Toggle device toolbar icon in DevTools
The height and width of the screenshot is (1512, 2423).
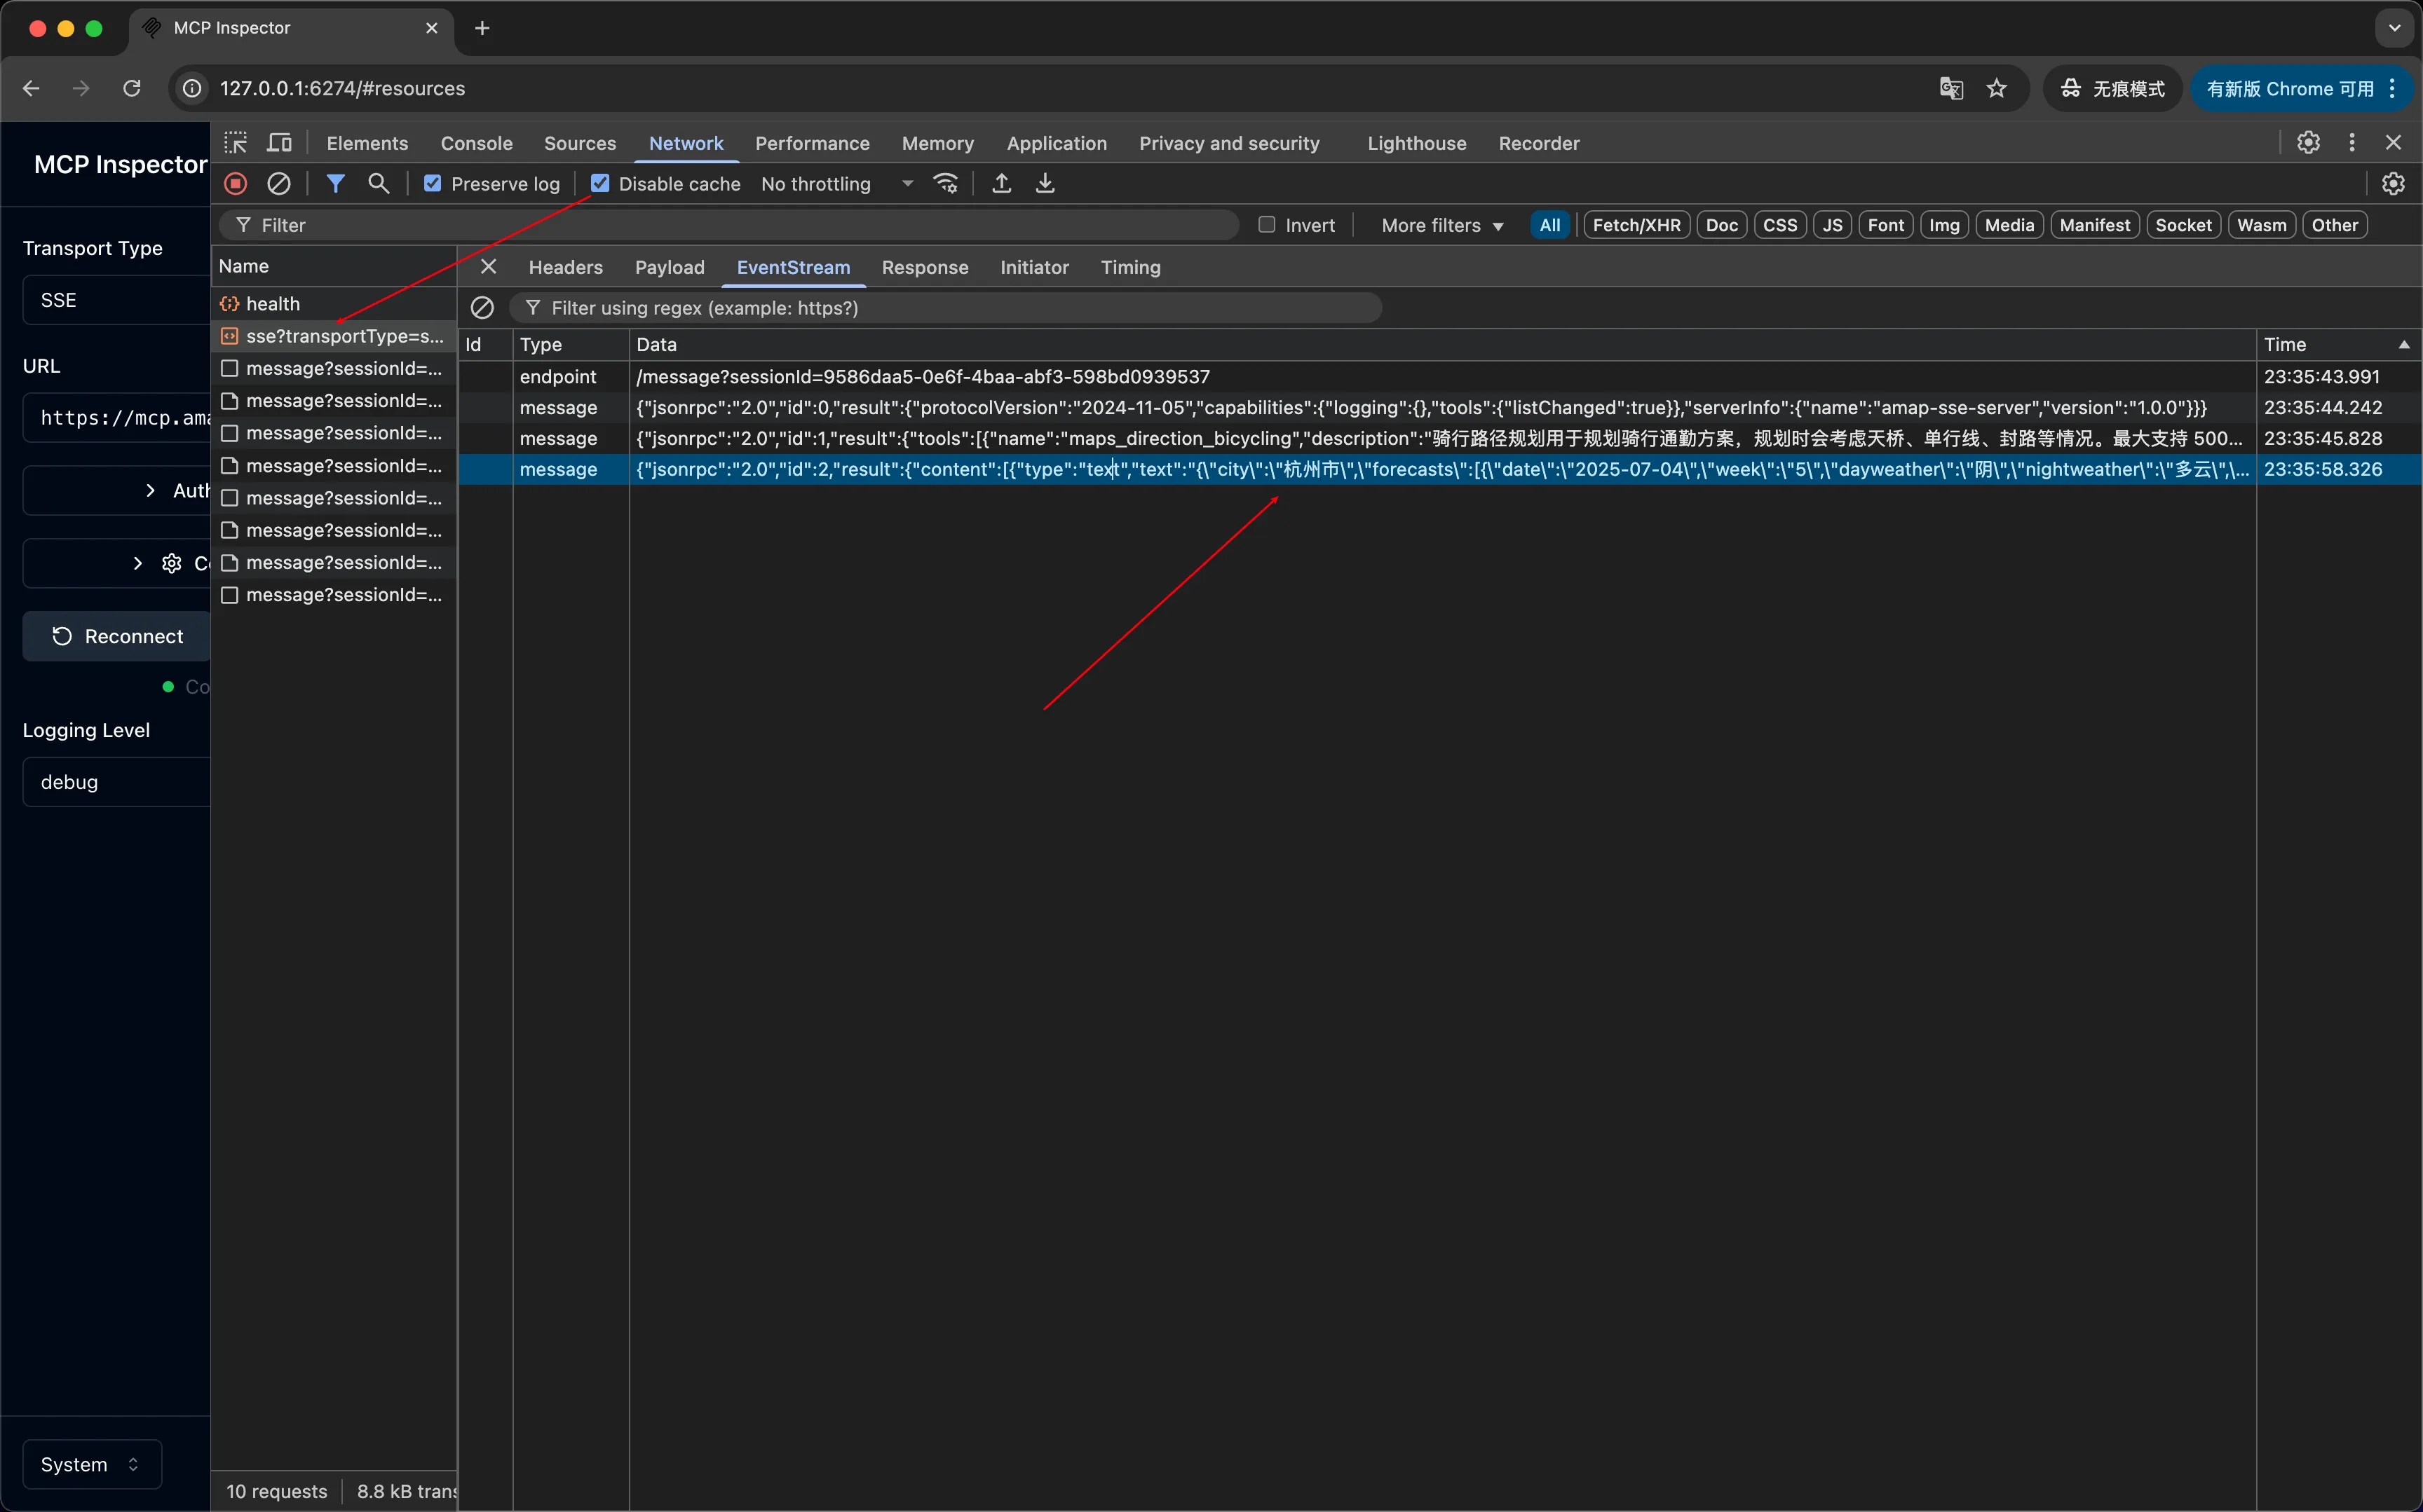(279, 143)
